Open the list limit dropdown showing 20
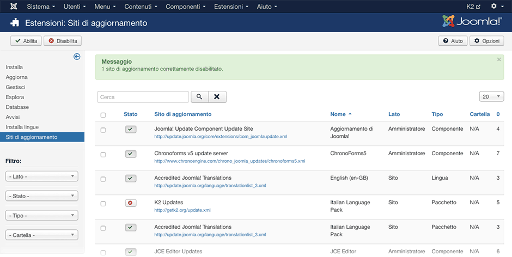512x257 pixels. [491, 96]
